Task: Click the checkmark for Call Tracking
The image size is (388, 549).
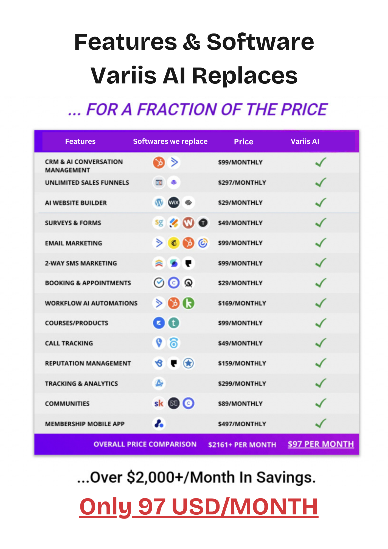Action: coord(321,343)
